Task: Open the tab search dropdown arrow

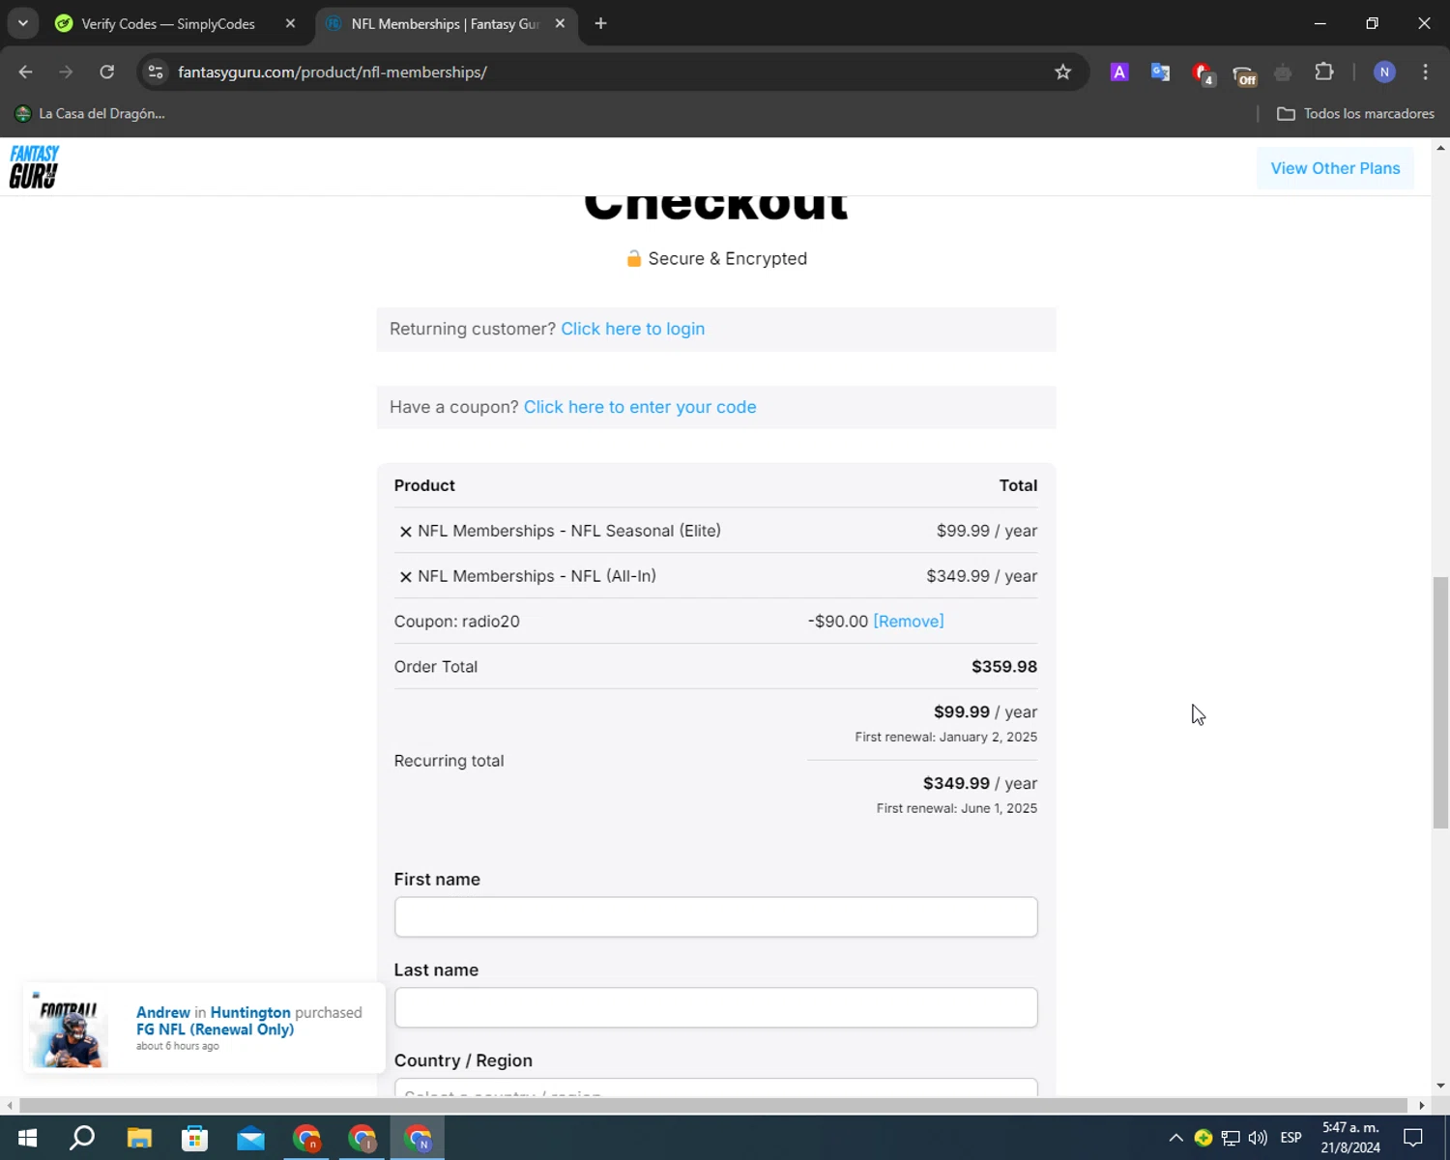Action: [22, 23]
